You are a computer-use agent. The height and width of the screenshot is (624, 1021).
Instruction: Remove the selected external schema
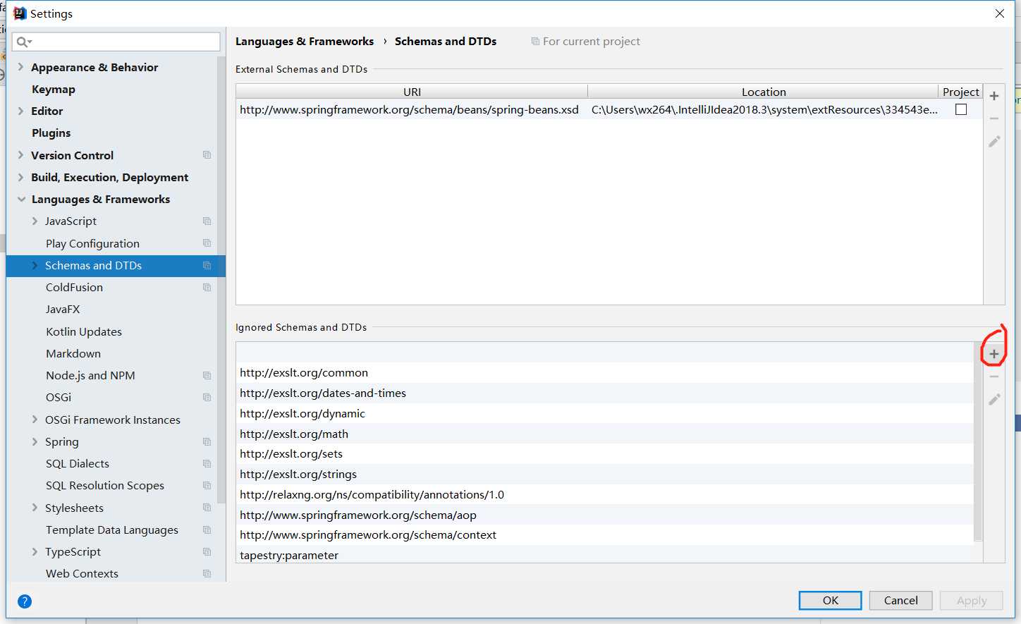coord(994,118)
